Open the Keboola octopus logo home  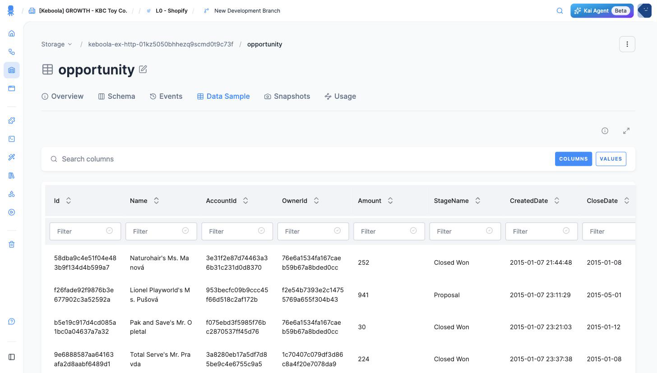pyautogui.click(x=11, y=11)
